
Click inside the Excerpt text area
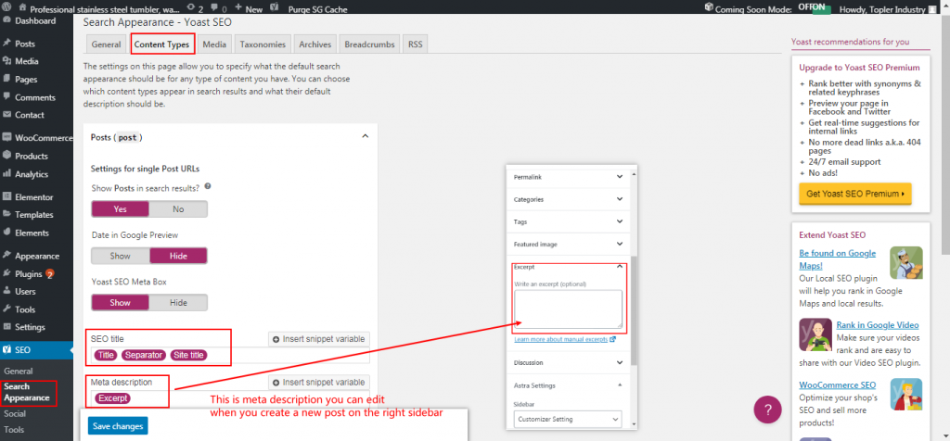(568, 309)
